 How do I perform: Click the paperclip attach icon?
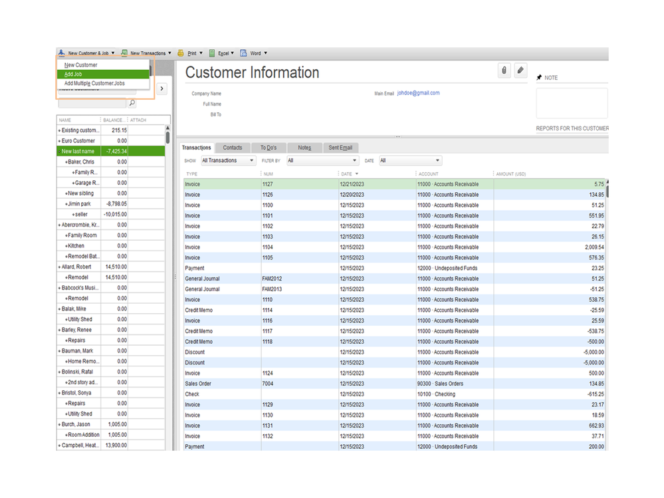pos(504,70)
